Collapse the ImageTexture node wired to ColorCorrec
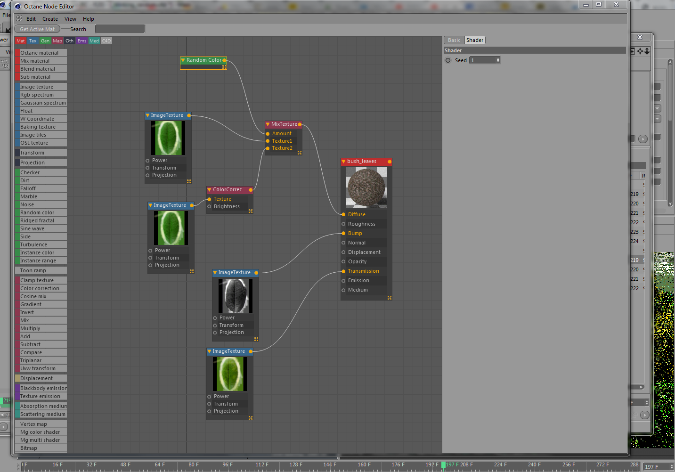 click(150, 205)
